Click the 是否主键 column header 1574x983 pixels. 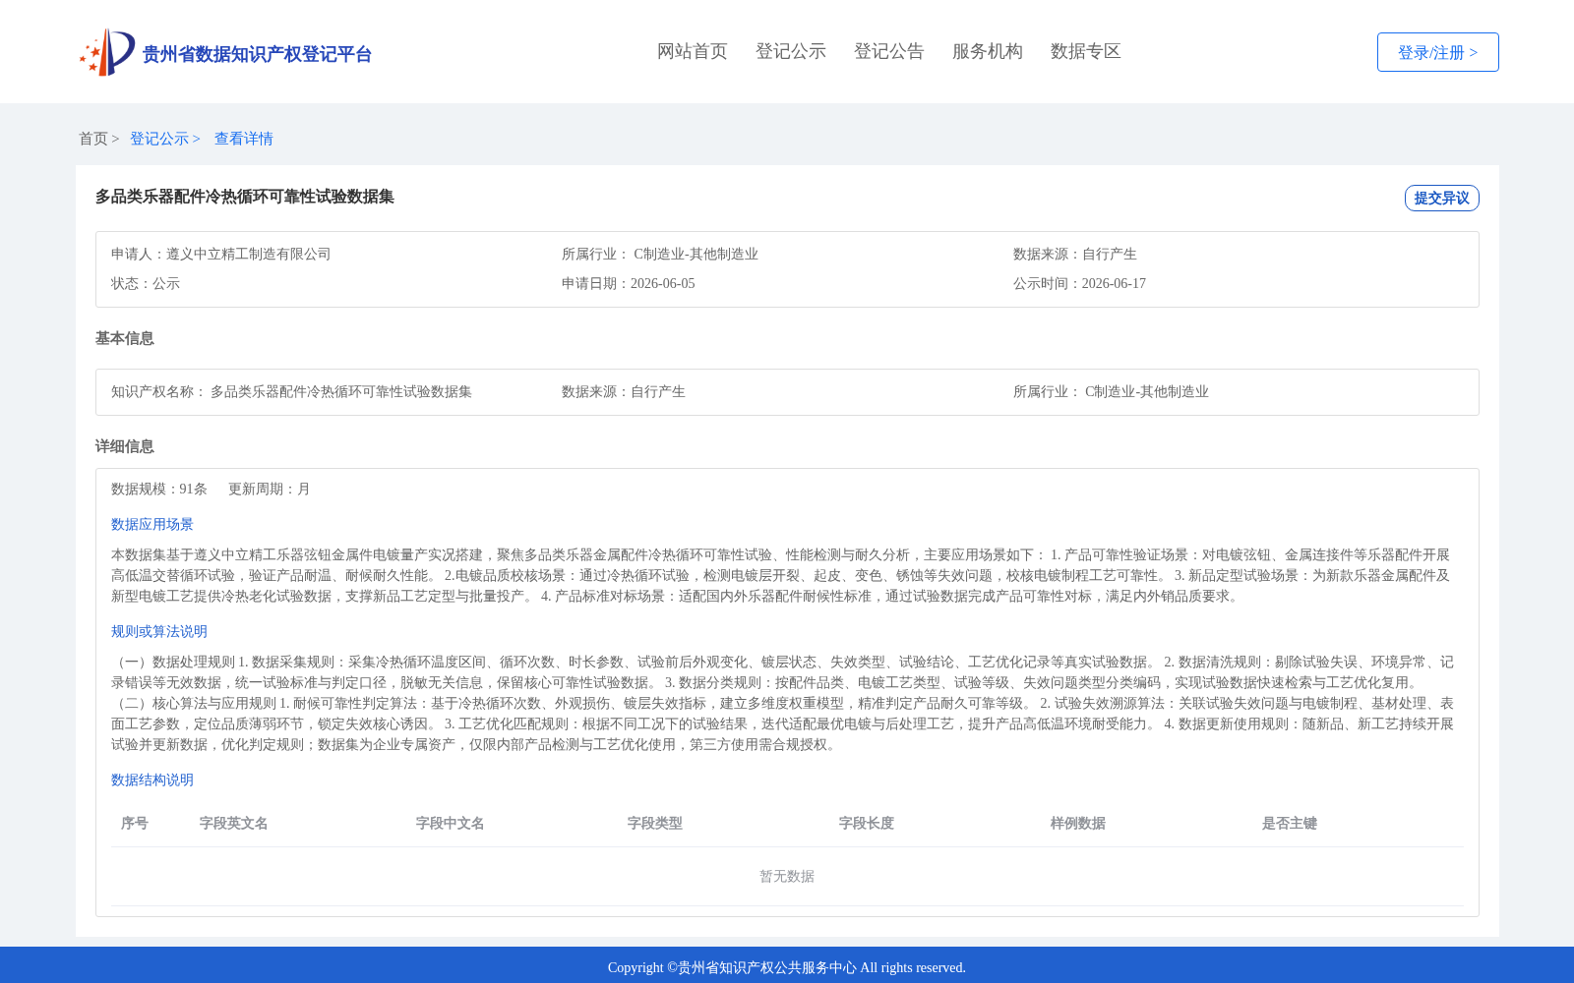point(1290,823)
